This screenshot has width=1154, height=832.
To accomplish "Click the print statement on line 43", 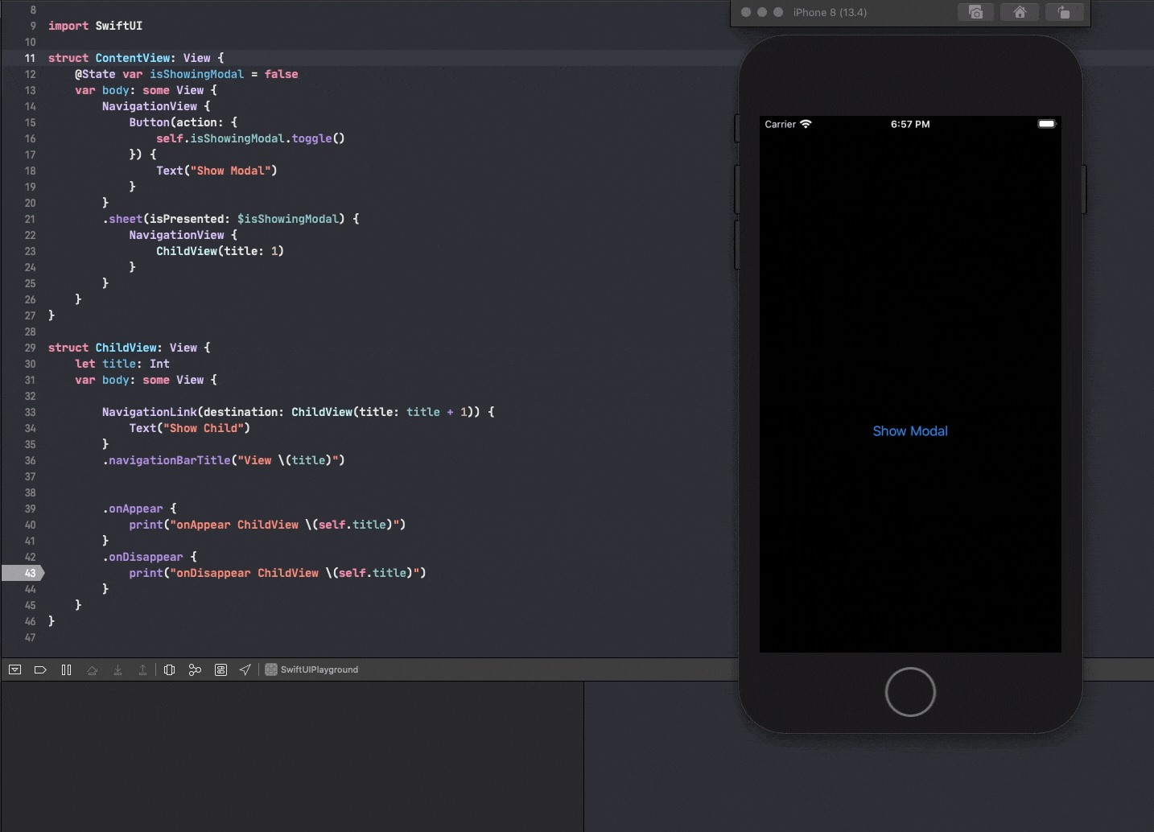I will tap(278, 573).
